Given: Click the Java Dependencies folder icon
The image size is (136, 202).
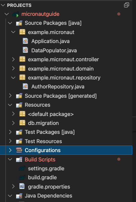Looking at the screenshot, I should (x=19, y=196).
